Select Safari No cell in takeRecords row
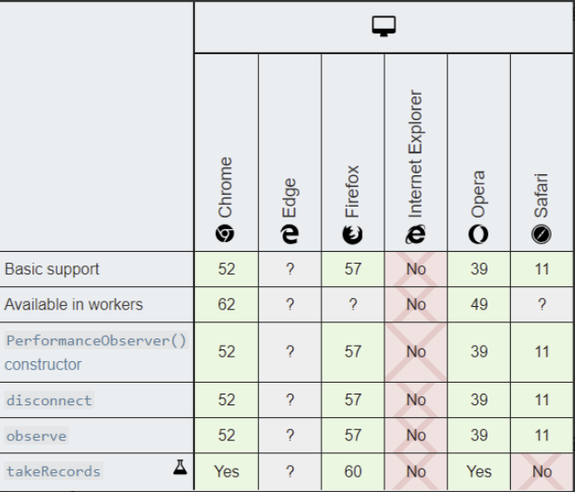Viewport: 575px width, 492px height. tap(542, 472)
